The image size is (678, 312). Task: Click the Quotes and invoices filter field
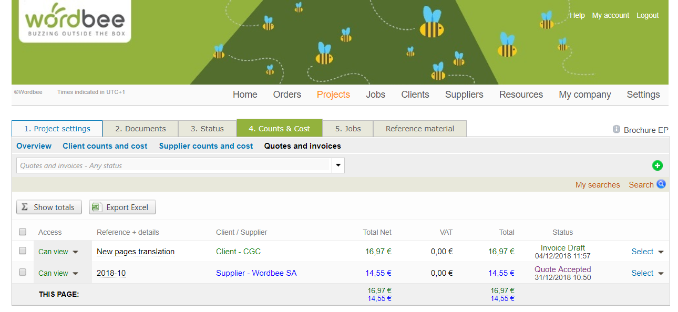pyautogui.click(x=173, y=165)
